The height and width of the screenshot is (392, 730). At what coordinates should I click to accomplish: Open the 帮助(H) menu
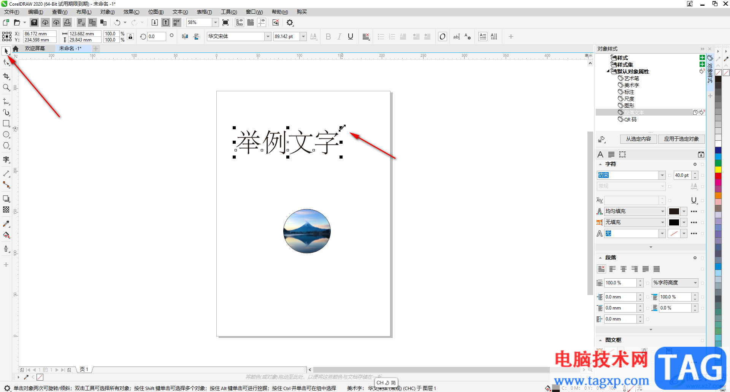tap(280, 12)
